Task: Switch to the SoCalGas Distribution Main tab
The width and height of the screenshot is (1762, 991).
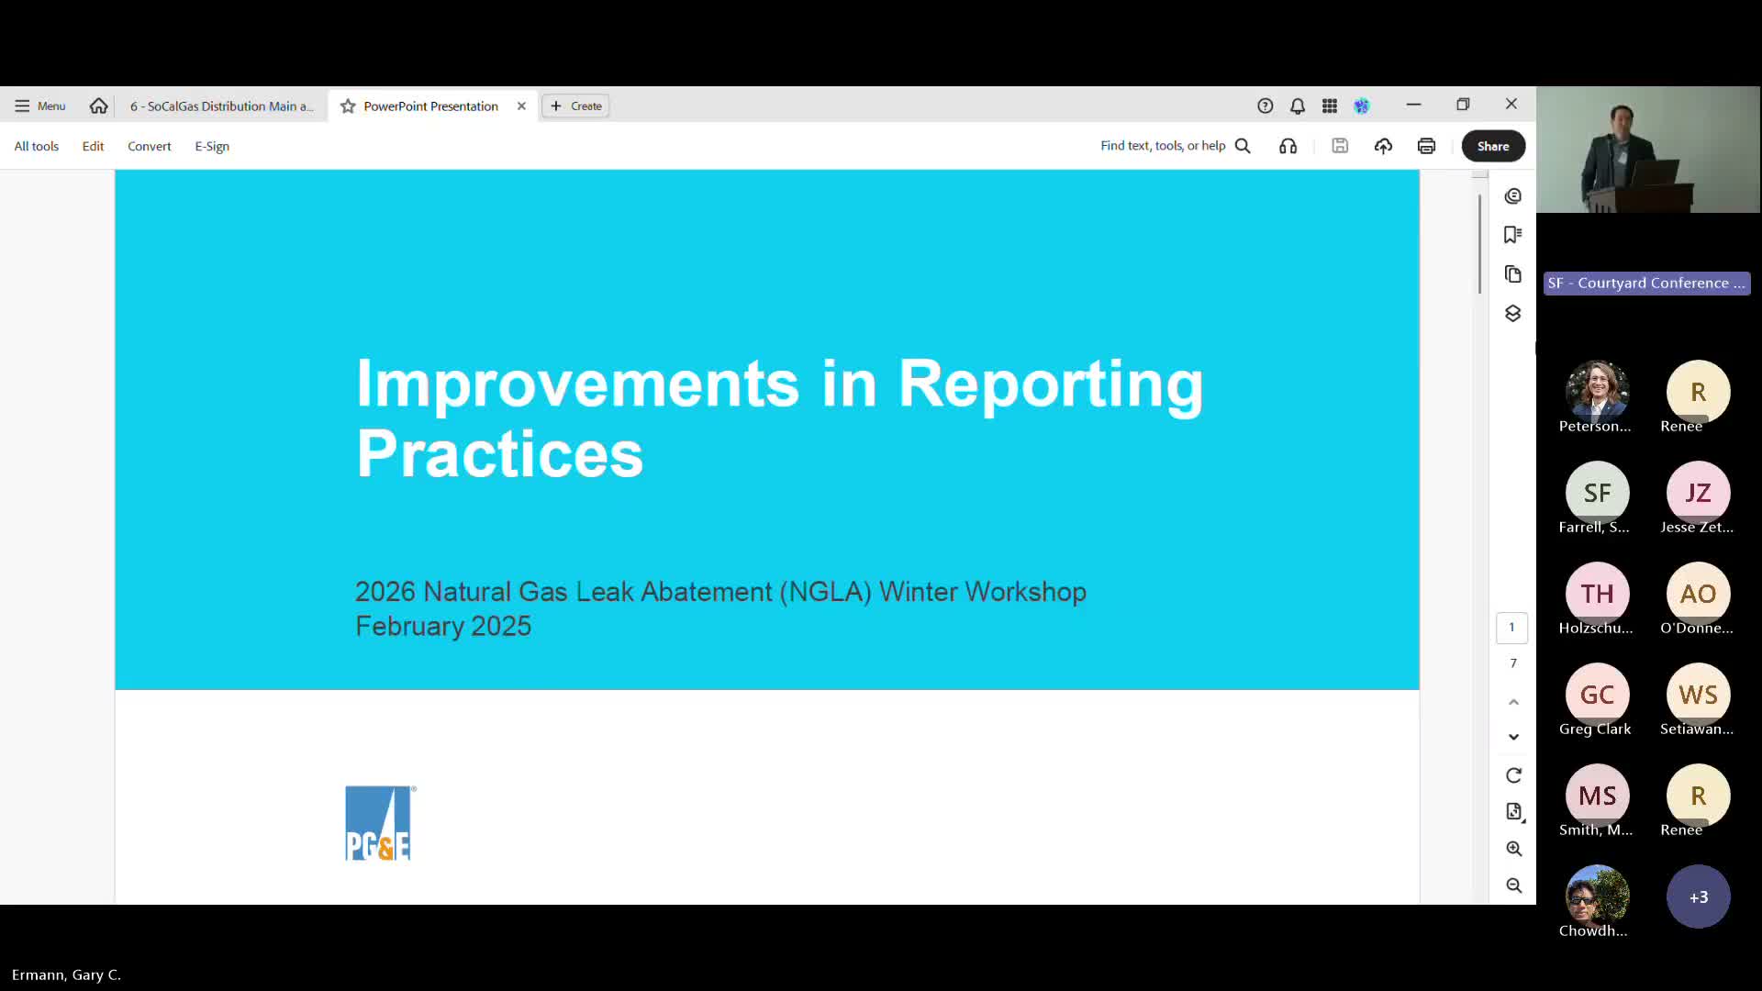Action: [221, 106]
